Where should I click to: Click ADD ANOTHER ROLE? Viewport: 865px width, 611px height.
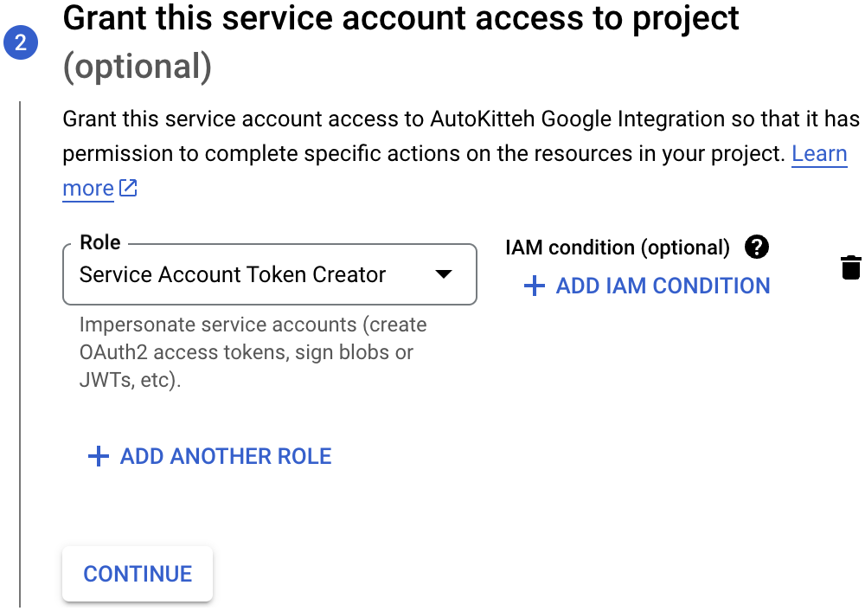(x=209, y=456)
